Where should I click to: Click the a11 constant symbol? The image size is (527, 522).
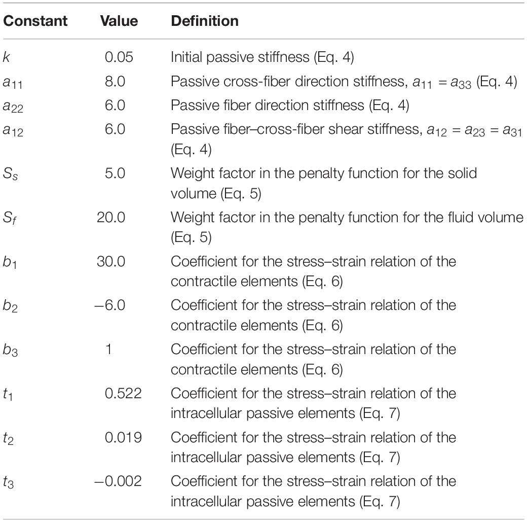point(13,83)
